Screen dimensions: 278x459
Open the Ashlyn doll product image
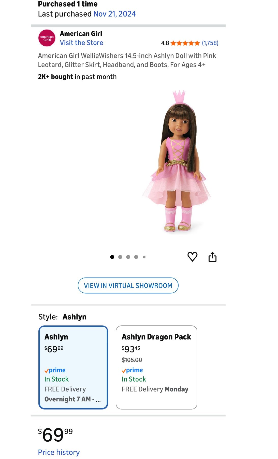pos(177,161)
